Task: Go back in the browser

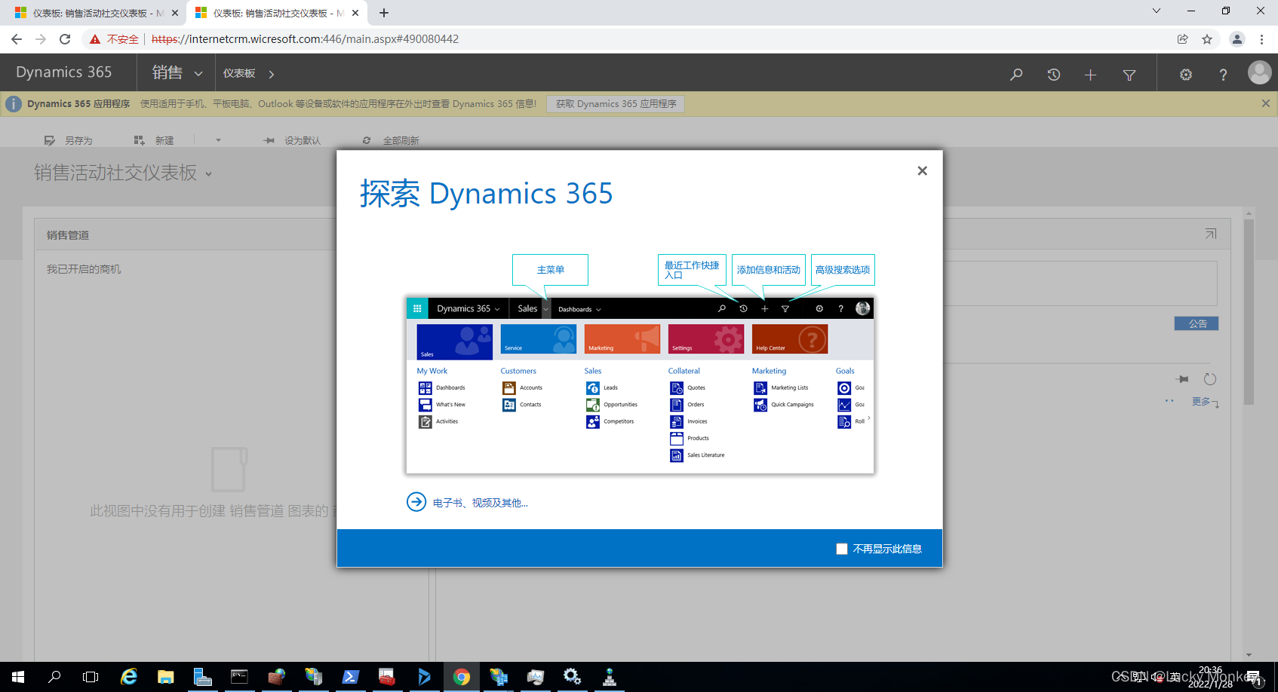Action: [x=17, y=39]
